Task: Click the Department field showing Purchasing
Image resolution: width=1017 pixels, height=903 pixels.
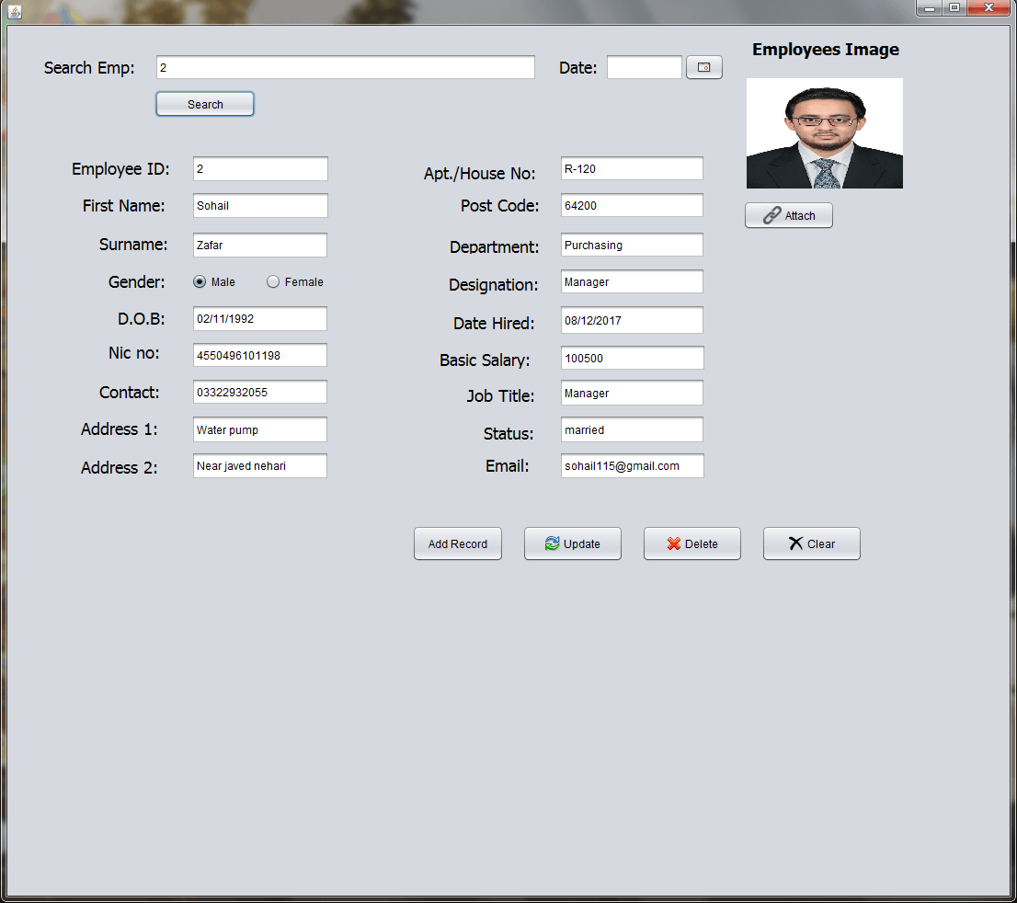Action: tap(632, 246)
